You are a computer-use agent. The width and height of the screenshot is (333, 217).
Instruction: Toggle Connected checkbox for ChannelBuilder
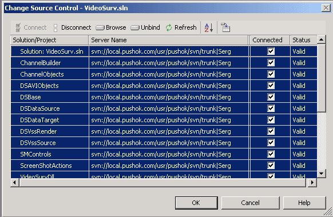coord(271,62)
